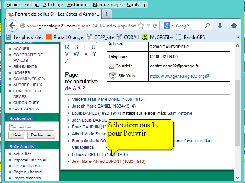Go to the browser home icon
The image size is (245, 183).
[234, 26]
